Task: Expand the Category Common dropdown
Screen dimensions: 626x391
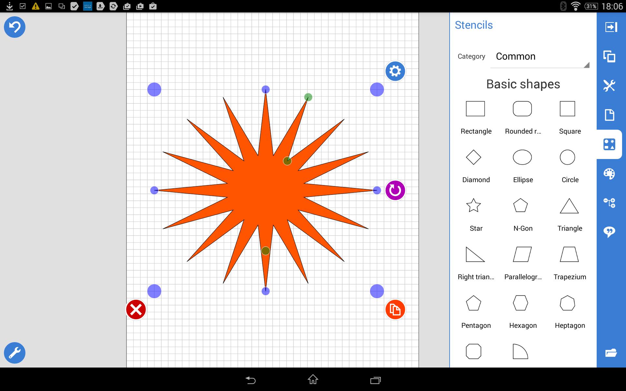Action: (540, 57)
